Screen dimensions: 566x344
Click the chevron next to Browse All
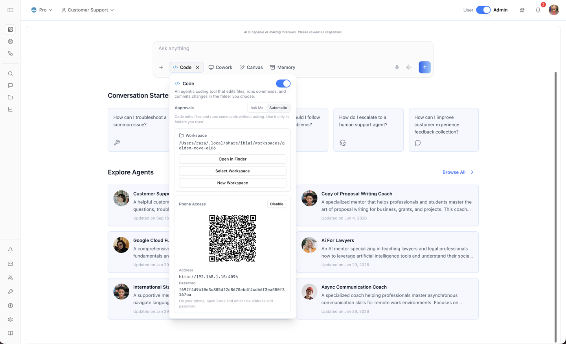[x=472, y=172]
